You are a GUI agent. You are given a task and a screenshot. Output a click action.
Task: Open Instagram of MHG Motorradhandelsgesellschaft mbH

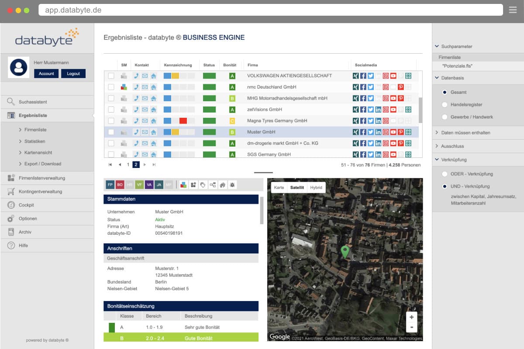click(386, 98)
